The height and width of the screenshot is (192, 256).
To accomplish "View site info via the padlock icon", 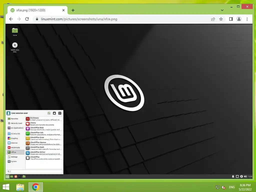I will (37, 19).
